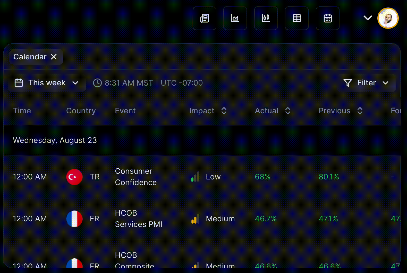Toggle the Previous column sort arrows
The width and height of the screenshot is (407, 273).
[360, 111]
